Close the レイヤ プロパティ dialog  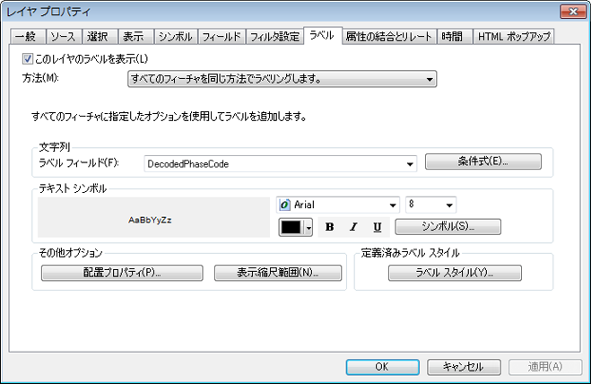coord(573,12)
